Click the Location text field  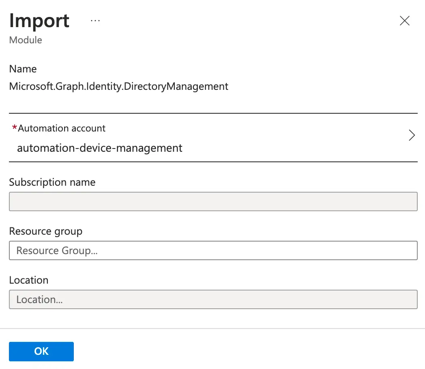[x=213, y=299]
